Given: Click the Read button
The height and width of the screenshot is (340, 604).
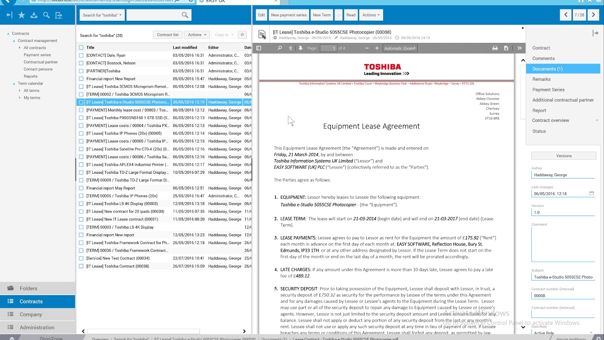Looking at the screenshot, I should 351,15.
